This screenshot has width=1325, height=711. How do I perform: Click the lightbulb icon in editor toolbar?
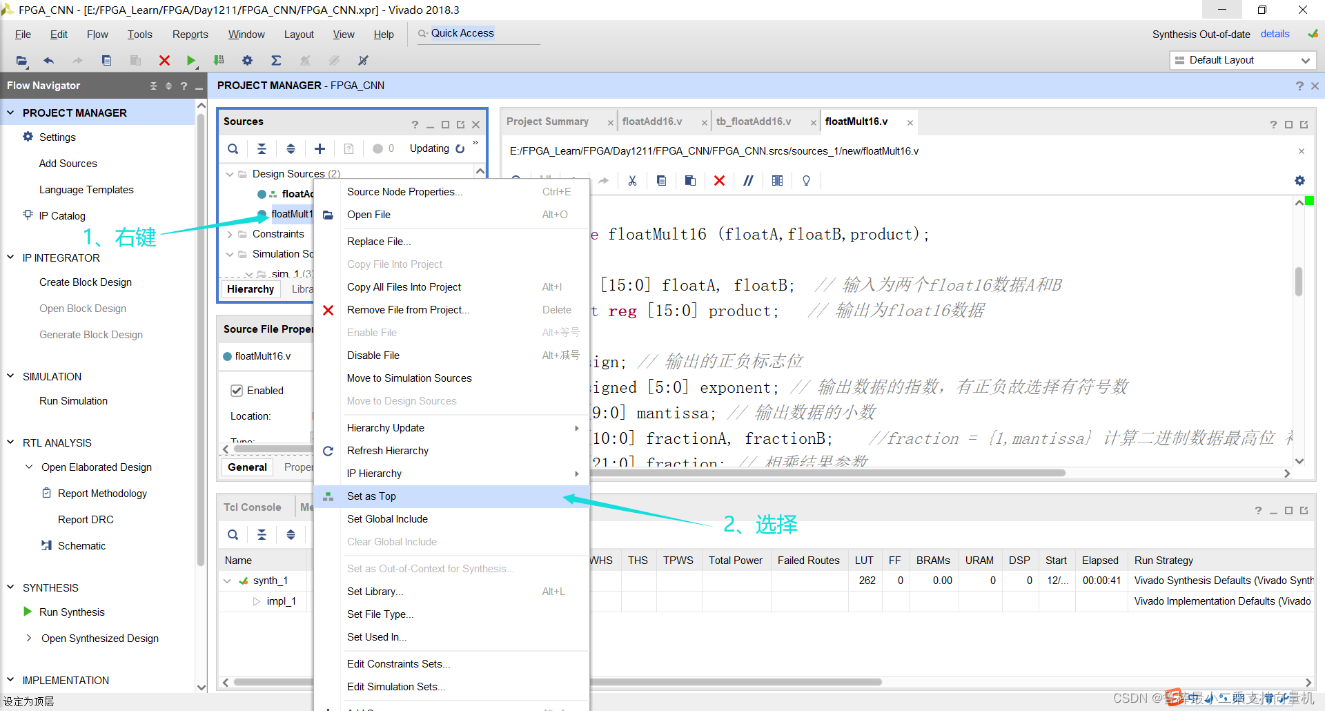pos(806,180)
